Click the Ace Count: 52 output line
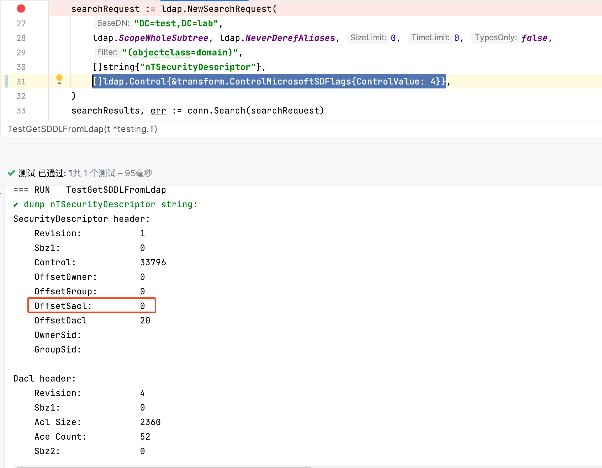This screenshot has width=602, height=468. coord(92,437)
